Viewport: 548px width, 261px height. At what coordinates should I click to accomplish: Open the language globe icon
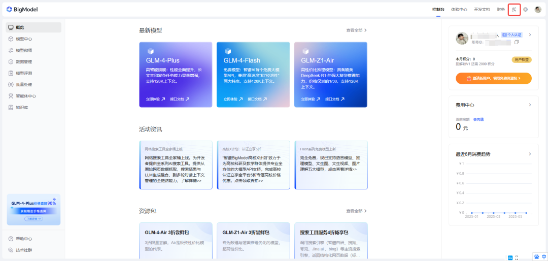tap(526, 9)
